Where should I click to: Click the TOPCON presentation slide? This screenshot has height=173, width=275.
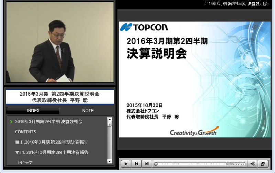(195, 79)
